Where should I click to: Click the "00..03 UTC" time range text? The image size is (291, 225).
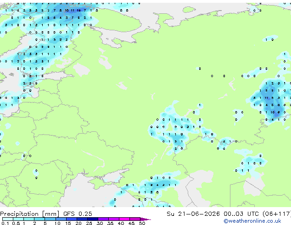[241, 214]
